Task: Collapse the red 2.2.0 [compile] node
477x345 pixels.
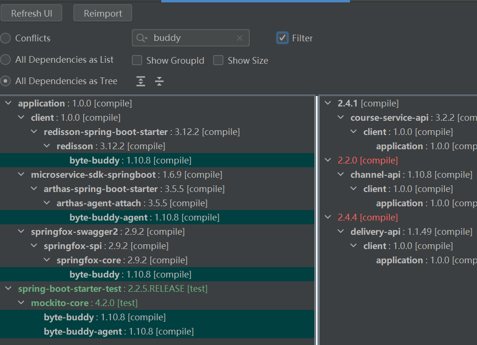Action: pos(328,160)
